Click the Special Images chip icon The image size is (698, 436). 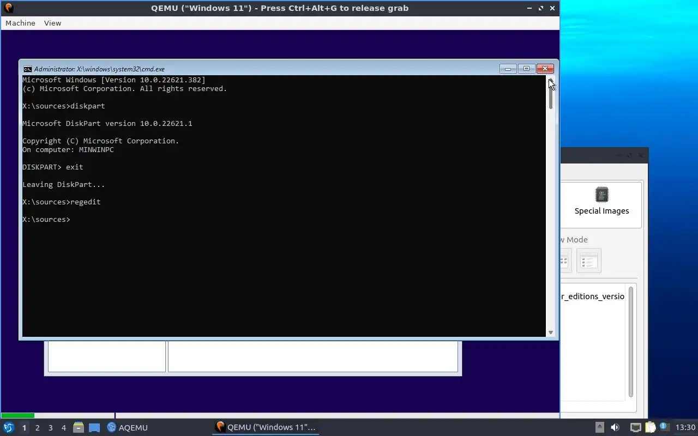pyautogui.click(x=601, y=195)
